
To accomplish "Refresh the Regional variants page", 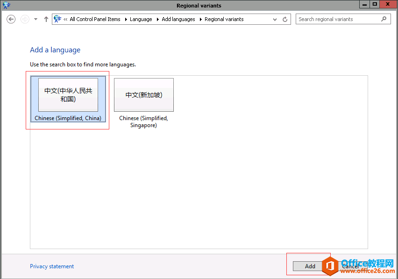I will pyautogui.click(x=285, y=19).
